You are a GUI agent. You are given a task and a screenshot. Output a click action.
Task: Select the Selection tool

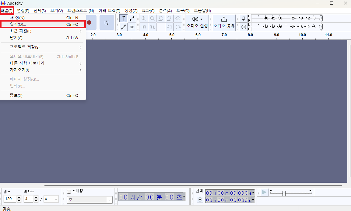tap(124, 19)
